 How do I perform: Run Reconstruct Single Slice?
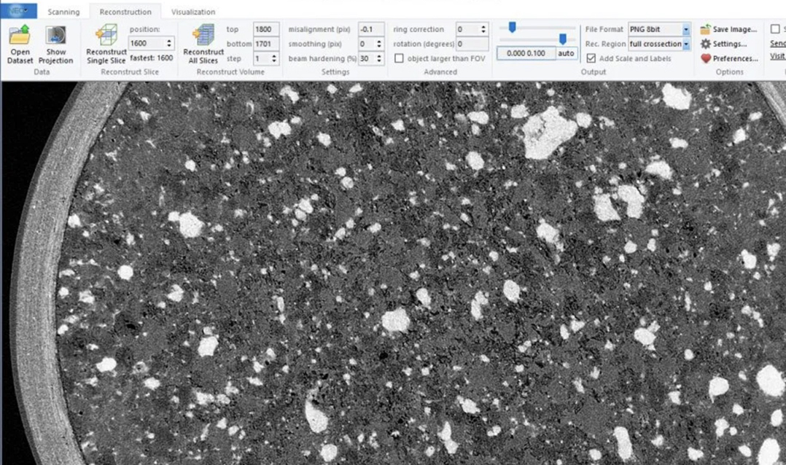(x=106, y=36)
